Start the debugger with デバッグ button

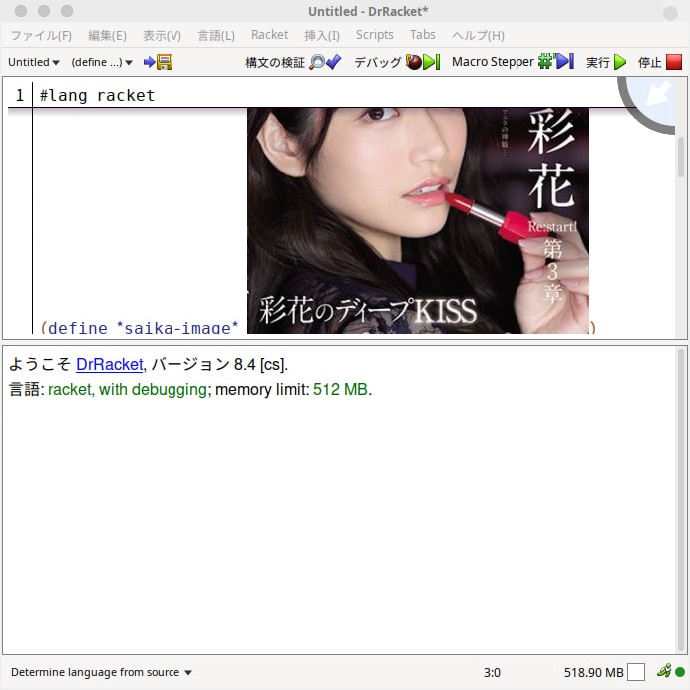tap(397, 62)
